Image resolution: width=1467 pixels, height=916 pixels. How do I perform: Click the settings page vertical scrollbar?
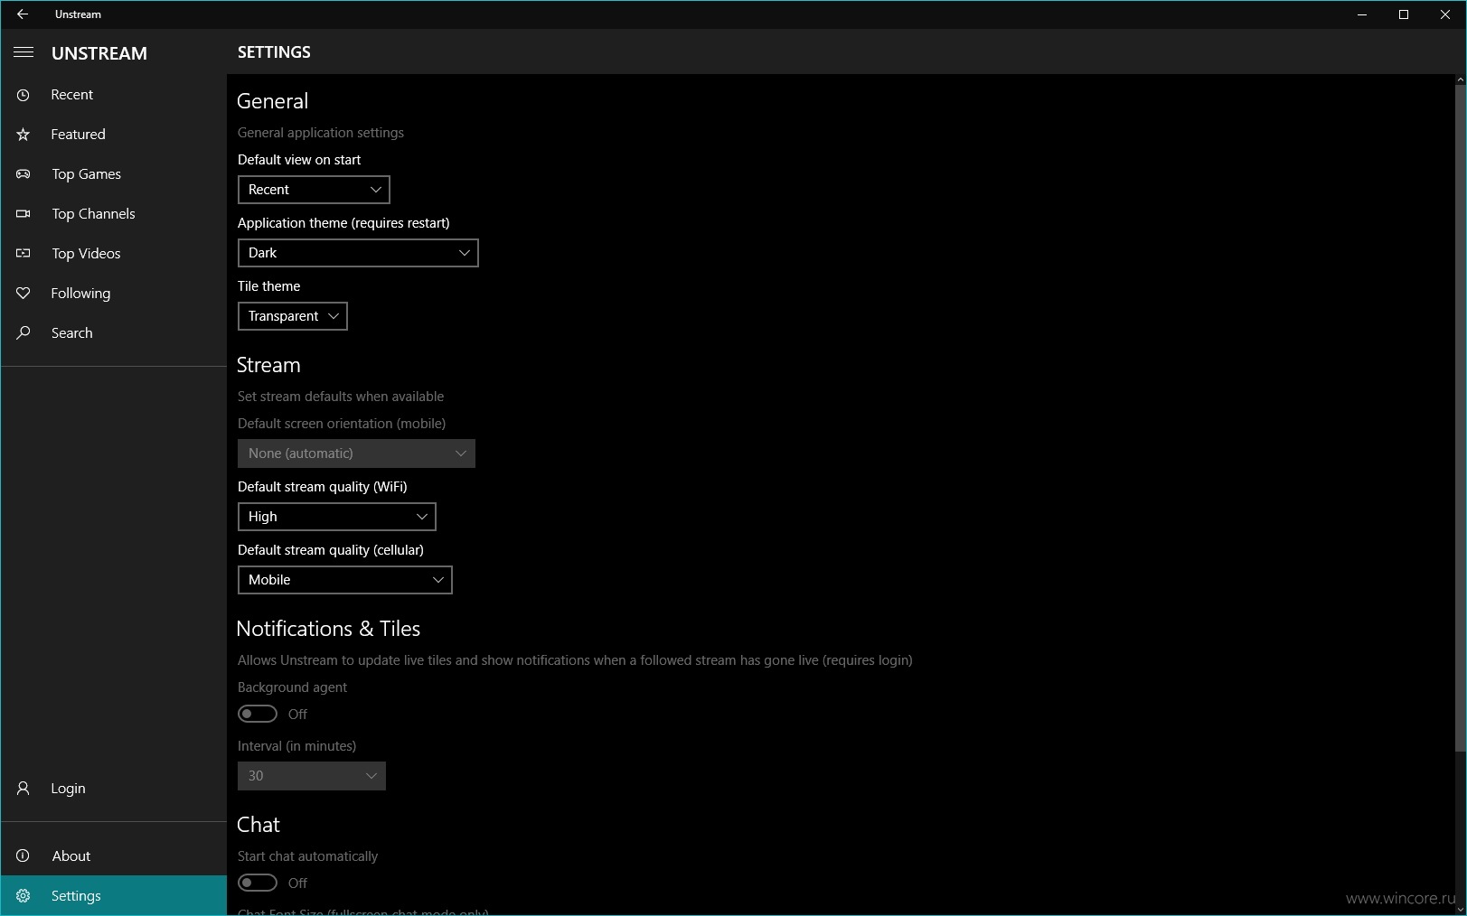pyautogui.click(x=1461, y=418)
